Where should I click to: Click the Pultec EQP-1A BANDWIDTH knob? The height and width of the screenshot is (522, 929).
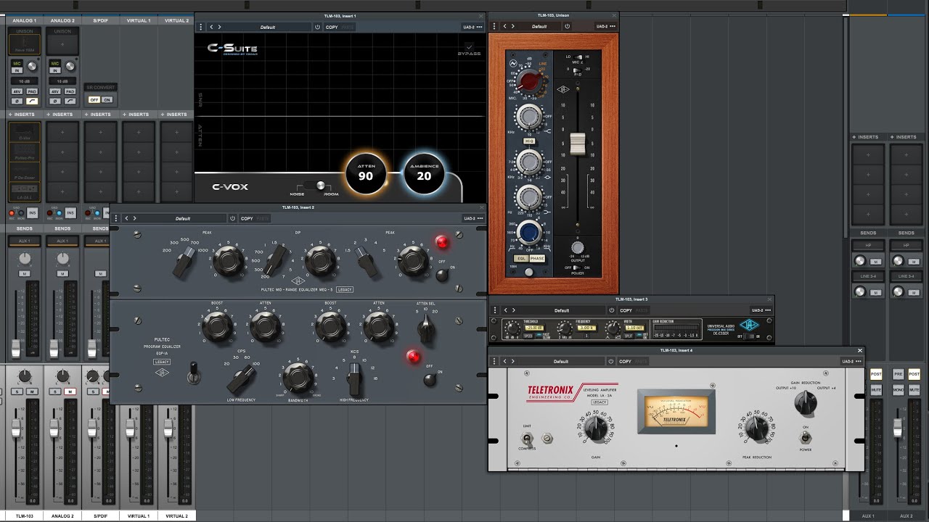[297, 377]
